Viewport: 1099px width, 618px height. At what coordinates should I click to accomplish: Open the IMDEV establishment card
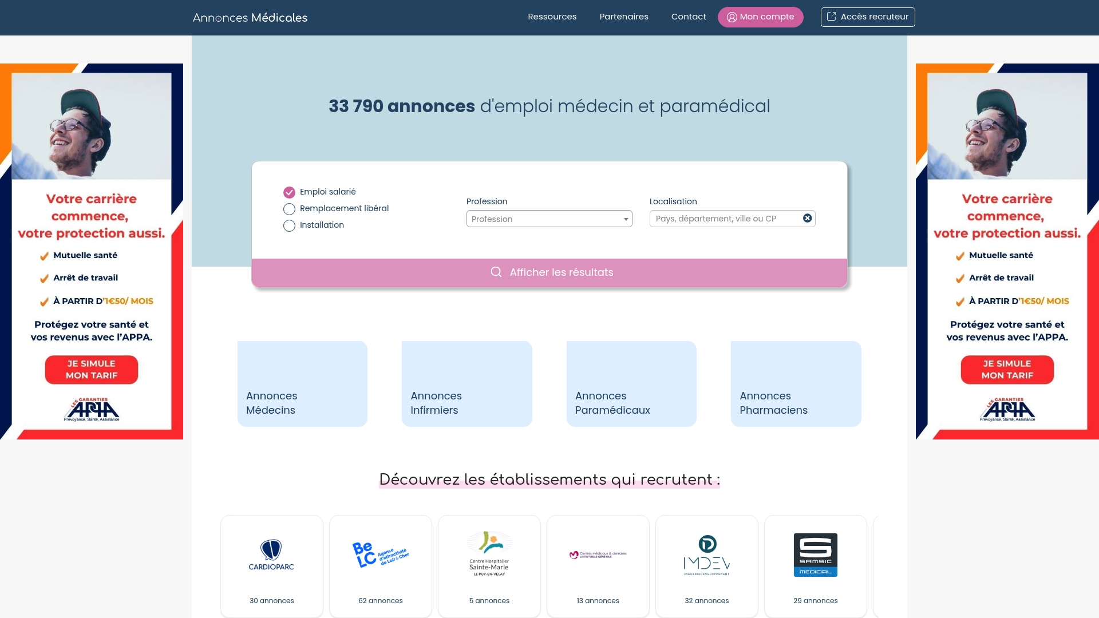[x=707, y=566]
